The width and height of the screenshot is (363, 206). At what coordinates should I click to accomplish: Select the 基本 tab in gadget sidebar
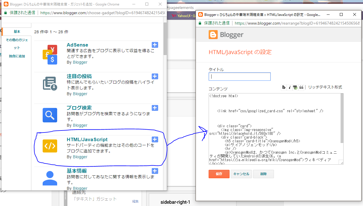click(x=17, y=32)
